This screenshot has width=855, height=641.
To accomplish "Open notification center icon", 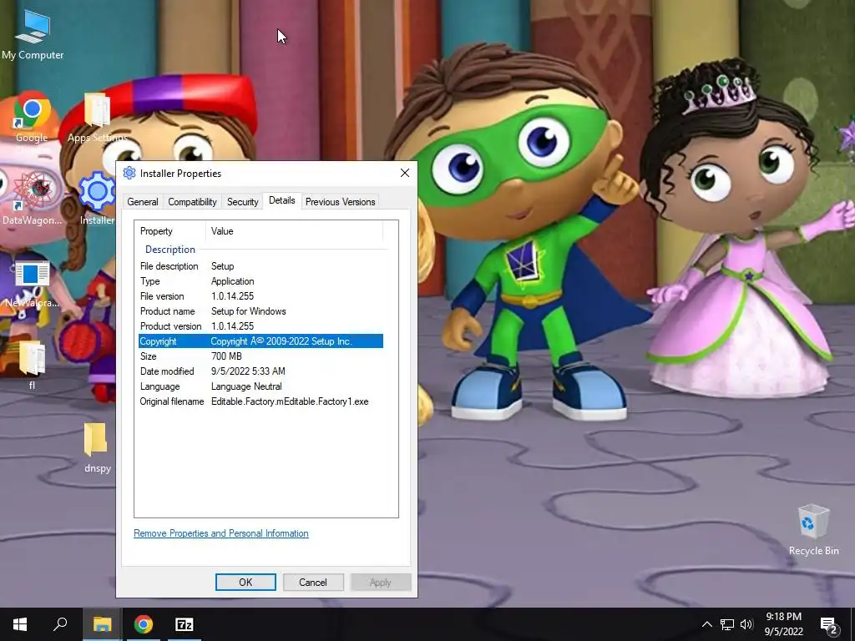I will 828,625.
